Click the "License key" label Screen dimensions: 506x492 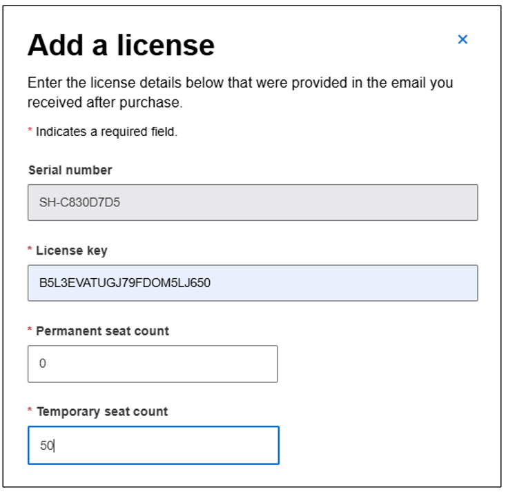(71, 250)
